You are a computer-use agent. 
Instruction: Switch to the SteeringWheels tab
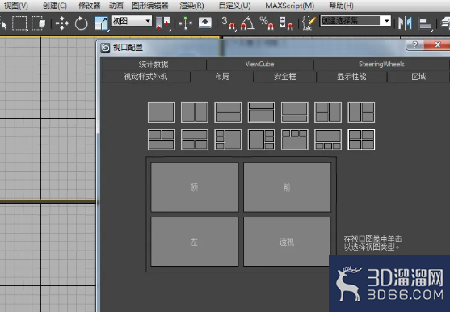[x=381, y=65]
